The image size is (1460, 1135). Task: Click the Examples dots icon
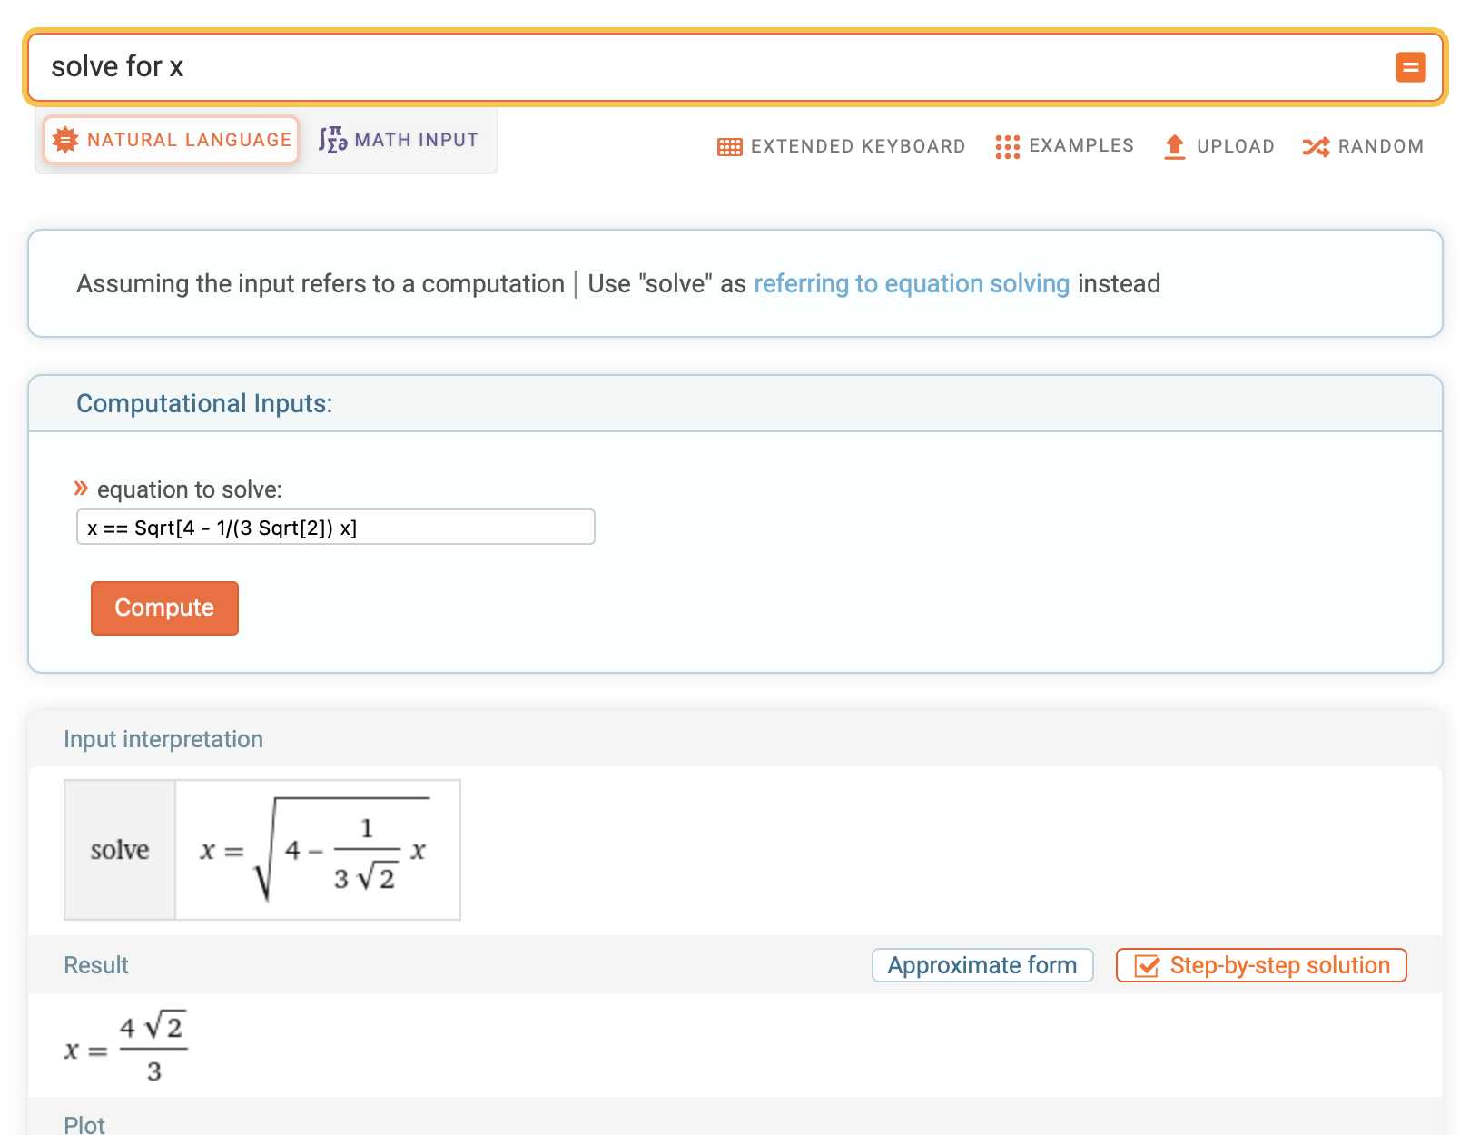pos(1007,147)
